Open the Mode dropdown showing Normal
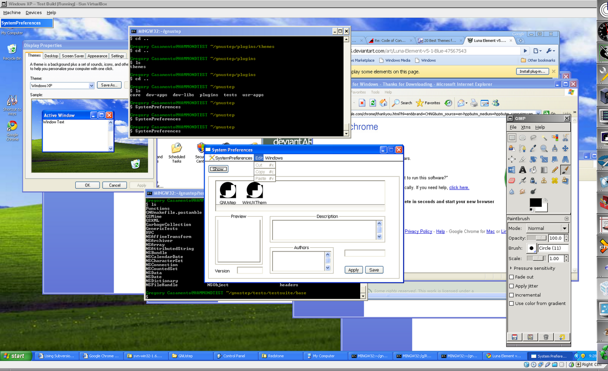 click(x=547, y=228)
